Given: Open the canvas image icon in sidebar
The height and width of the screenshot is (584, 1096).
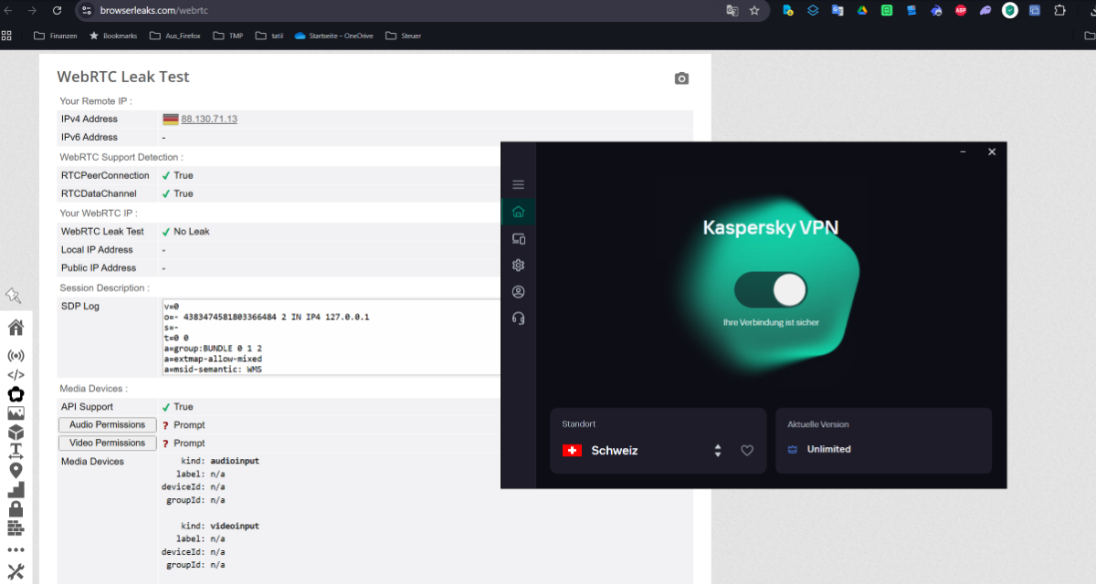Looking at the screenshot, I should pyautogui.click(x=16, y=413).
